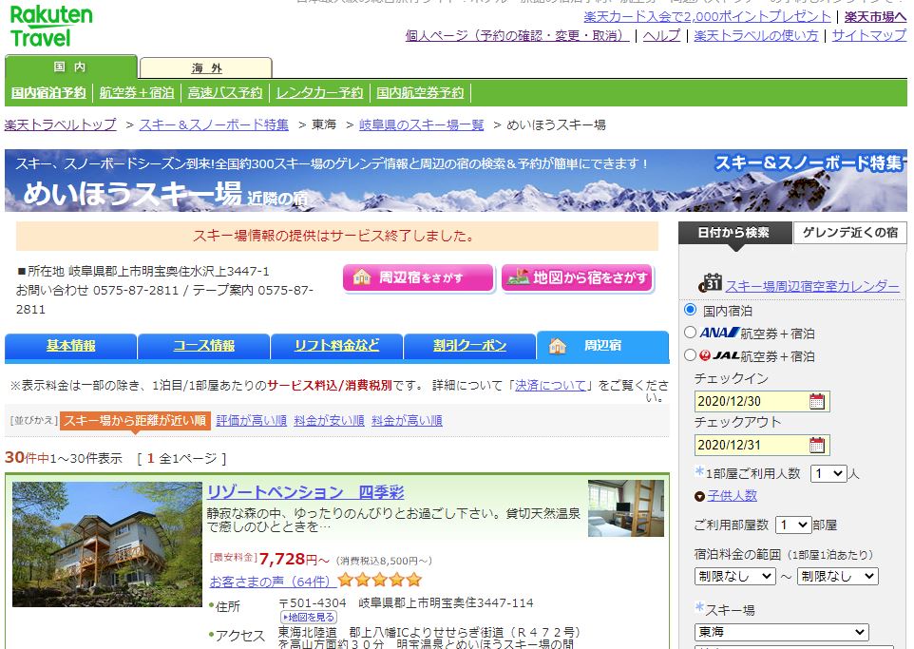Switch to the 国内 tab
This screenshot has height=649, width=914.
(x=70, y=67)
